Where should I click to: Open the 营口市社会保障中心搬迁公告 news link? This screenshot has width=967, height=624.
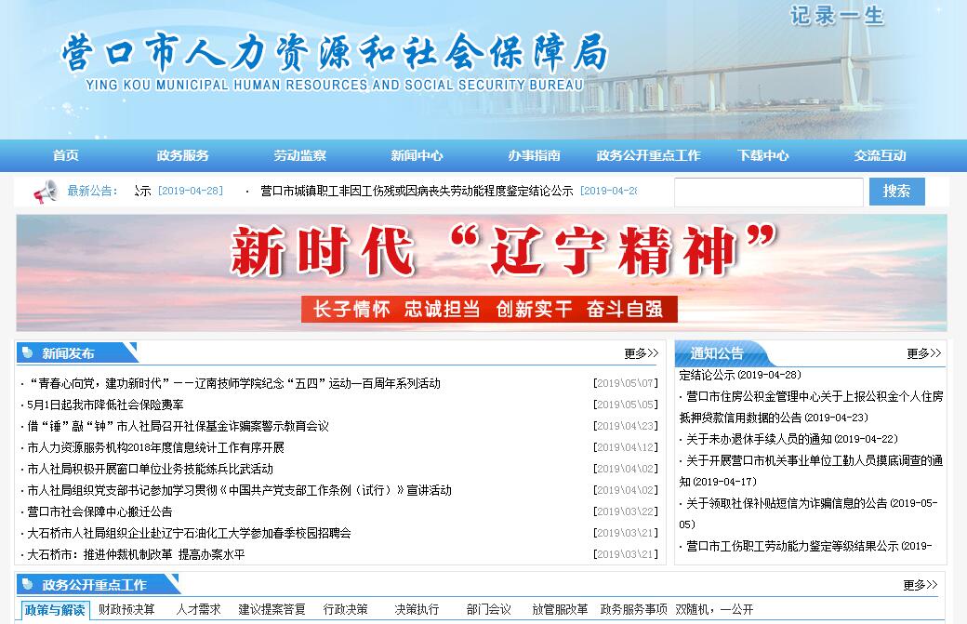coord(99,511)
